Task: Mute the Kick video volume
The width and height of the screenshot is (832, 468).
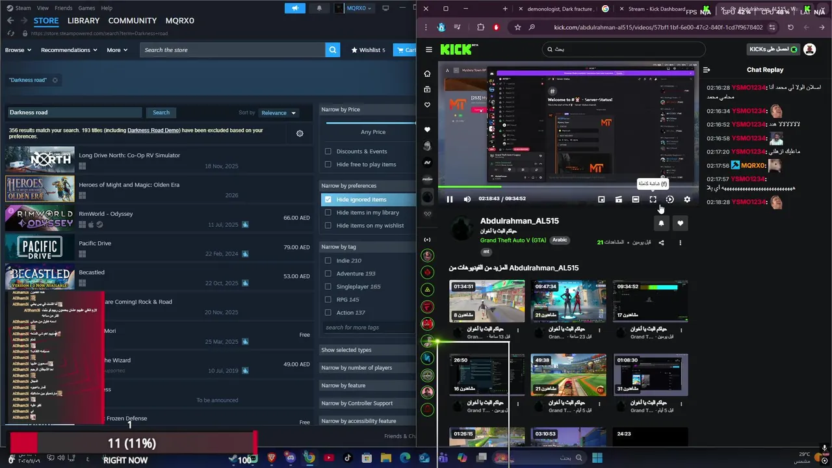Action: coord(467,199)
